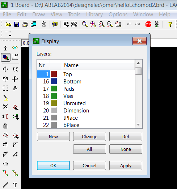This screenshot has width=177, height=189.
Task: Select the Info tool
Action: tap(5, 48)
